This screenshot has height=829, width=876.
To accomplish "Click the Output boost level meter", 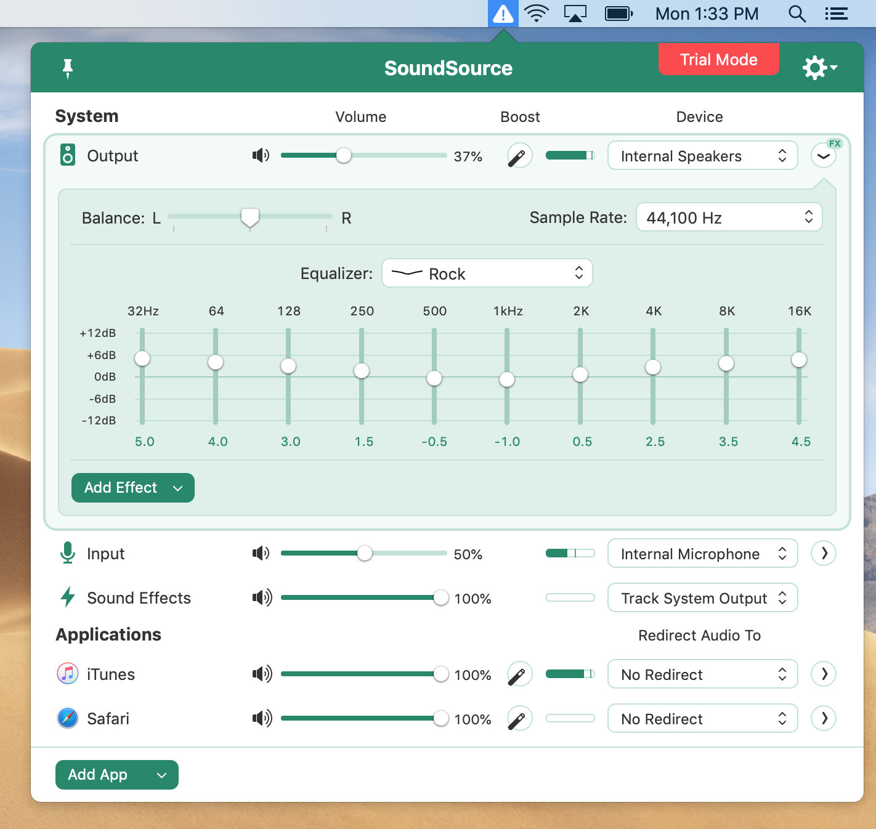I will coord(570,155).
